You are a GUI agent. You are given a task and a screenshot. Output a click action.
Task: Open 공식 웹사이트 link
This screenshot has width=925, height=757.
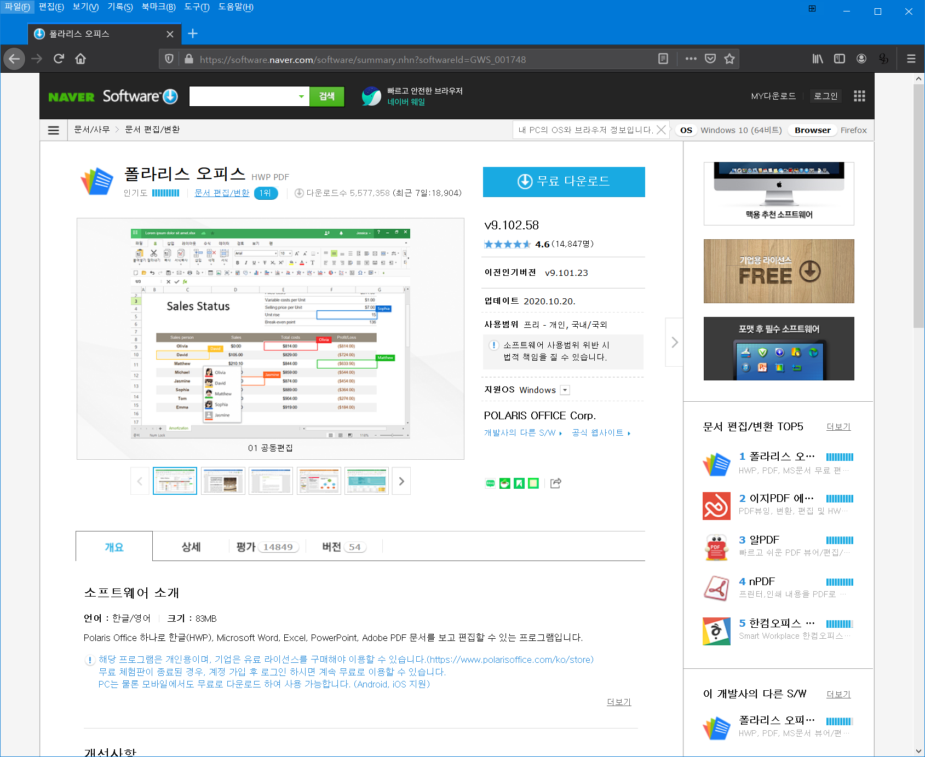coord(601,432)
